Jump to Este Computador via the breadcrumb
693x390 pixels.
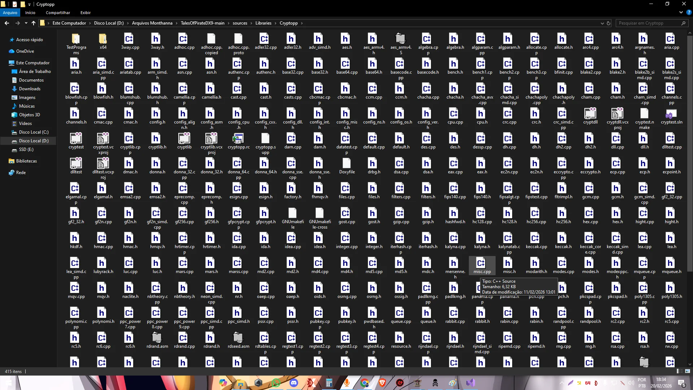pyautogui.click(x=69, y=23)
